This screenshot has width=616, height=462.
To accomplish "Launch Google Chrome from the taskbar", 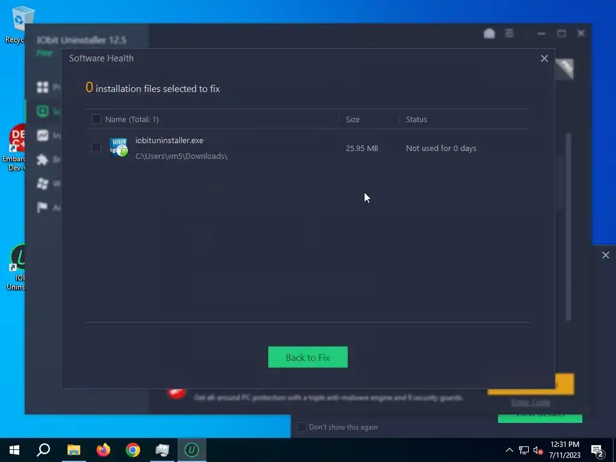I will pyautogui.click(x=133, y=450).
